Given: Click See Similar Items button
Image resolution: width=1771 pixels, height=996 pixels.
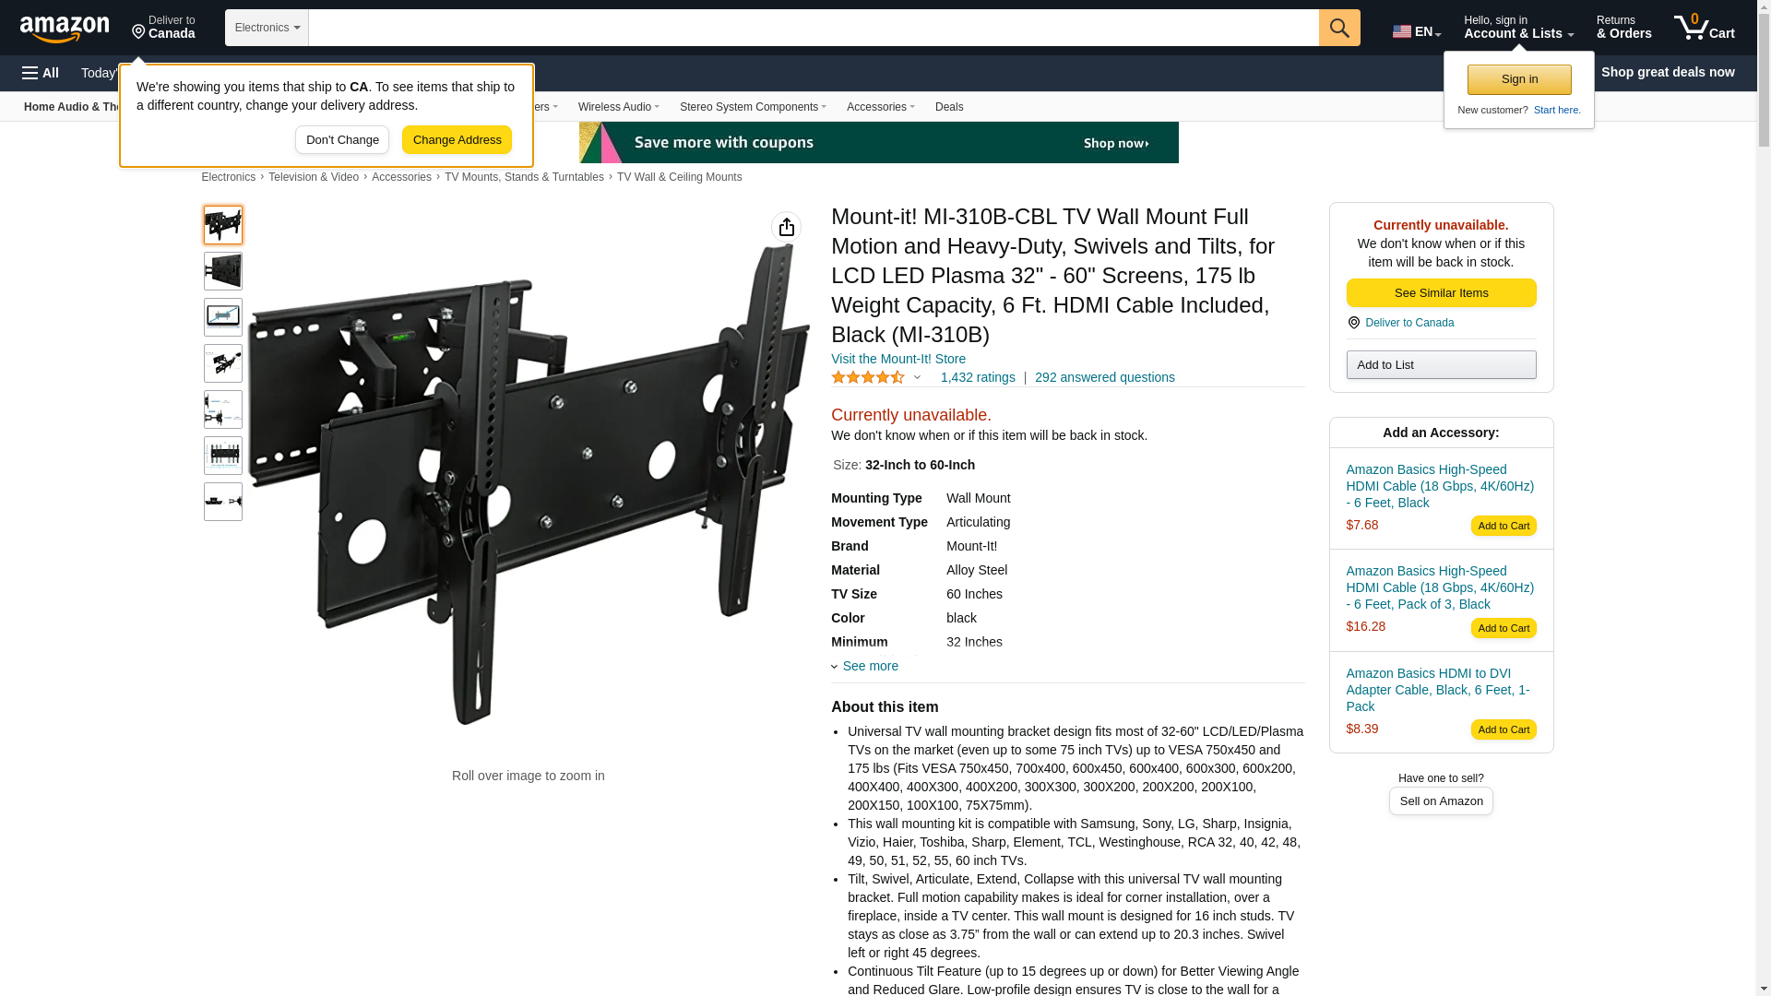Looking at the screenshot, I should click(1441, 293).
